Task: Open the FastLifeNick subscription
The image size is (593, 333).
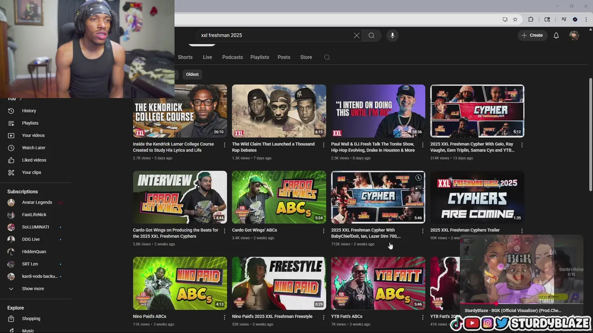Action: click(x=35, y=215)
